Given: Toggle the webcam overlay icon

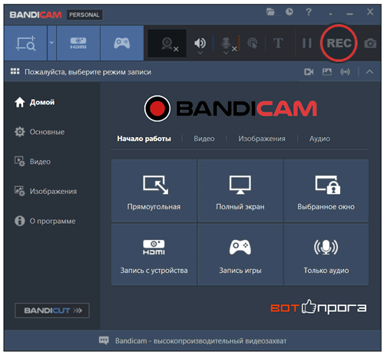Looking at the screenshot, I should click(167, 43).
